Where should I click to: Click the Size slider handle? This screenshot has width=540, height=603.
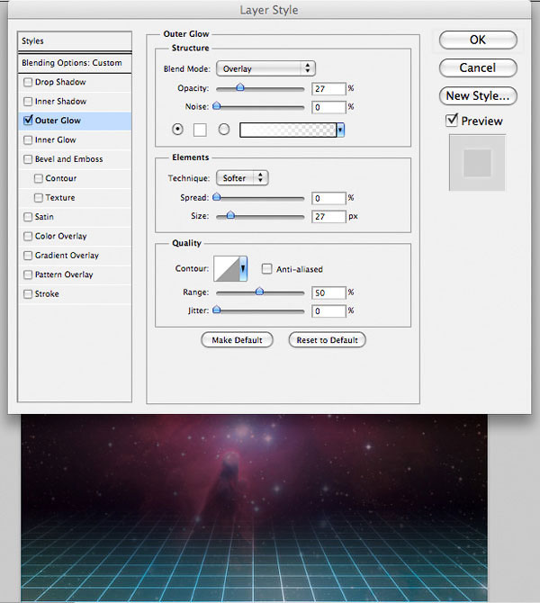(x=230, y=215)
